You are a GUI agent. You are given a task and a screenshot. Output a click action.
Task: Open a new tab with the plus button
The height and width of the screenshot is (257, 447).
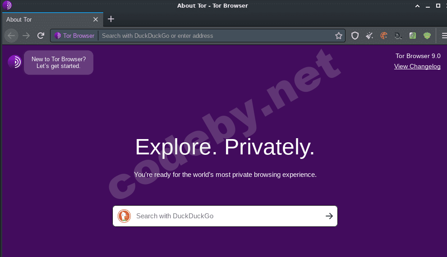tap(111, 19)
